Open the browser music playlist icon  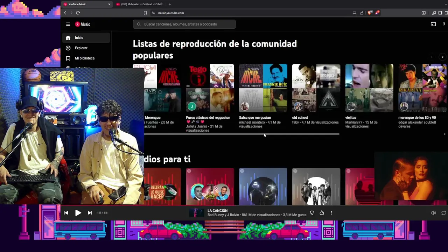point(434,13)
